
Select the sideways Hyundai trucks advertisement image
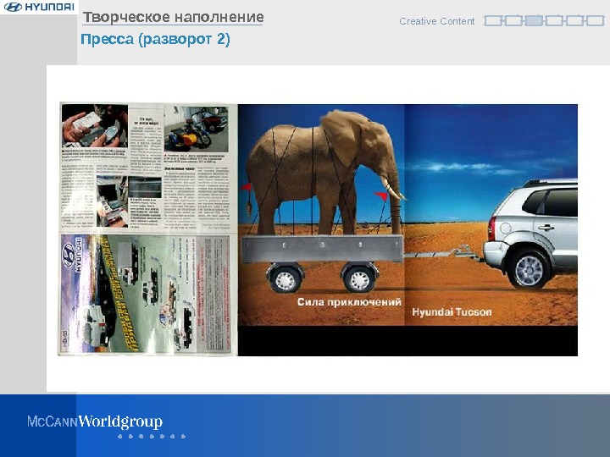click(x=147, y=295)
